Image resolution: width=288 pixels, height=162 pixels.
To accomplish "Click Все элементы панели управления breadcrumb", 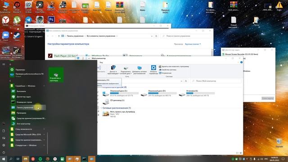I will (x=101, y=36).
